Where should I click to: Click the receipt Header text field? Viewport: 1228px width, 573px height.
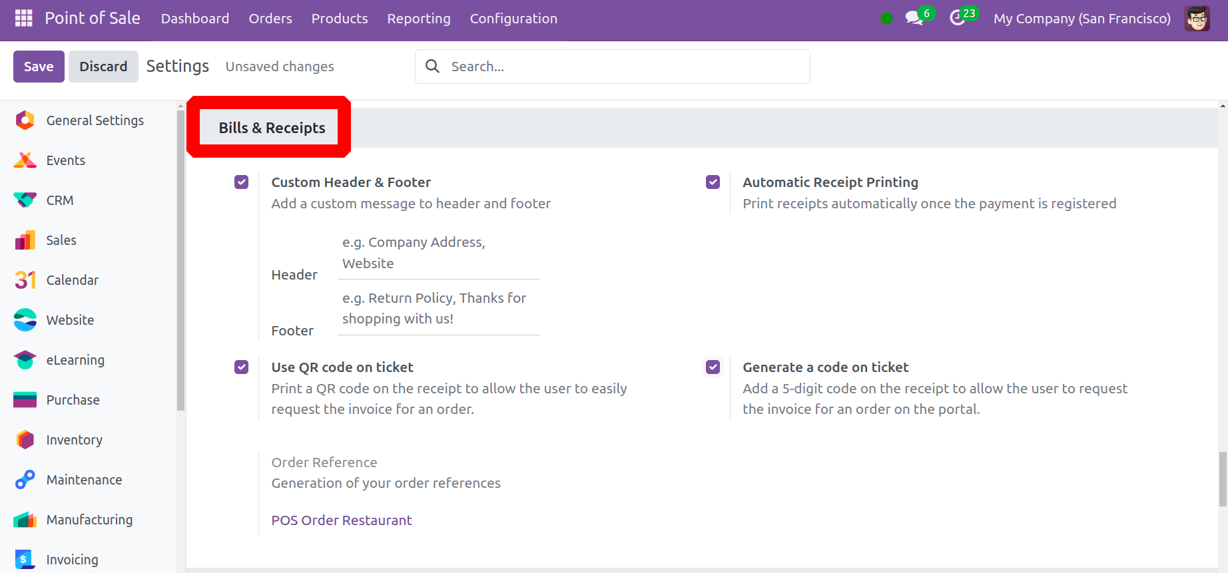(x=439, y=253)
